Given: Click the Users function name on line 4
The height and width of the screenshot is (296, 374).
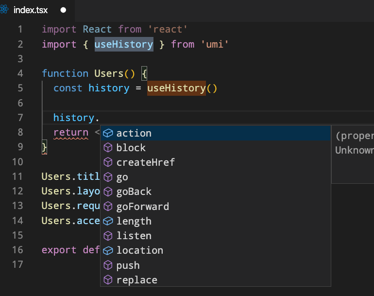Looking at the screenshot, I should 109,73.
